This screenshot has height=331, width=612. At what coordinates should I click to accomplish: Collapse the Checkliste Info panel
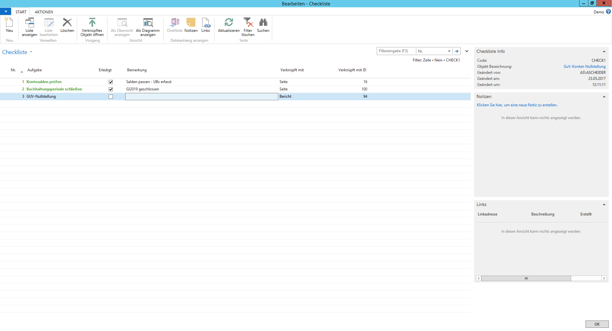[x=604, y=52]
